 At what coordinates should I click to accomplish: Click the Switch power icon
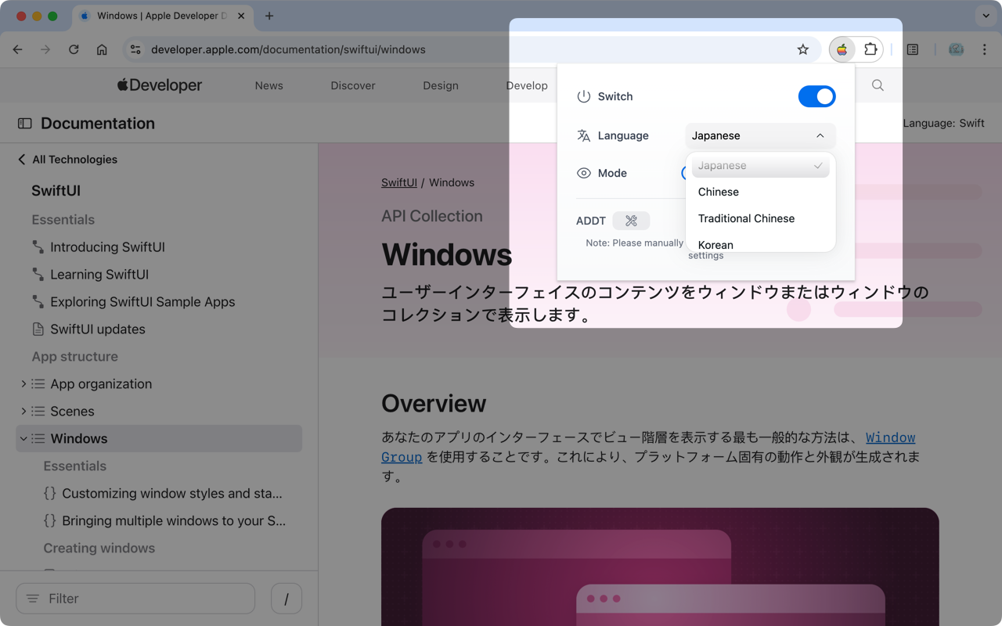584,96
